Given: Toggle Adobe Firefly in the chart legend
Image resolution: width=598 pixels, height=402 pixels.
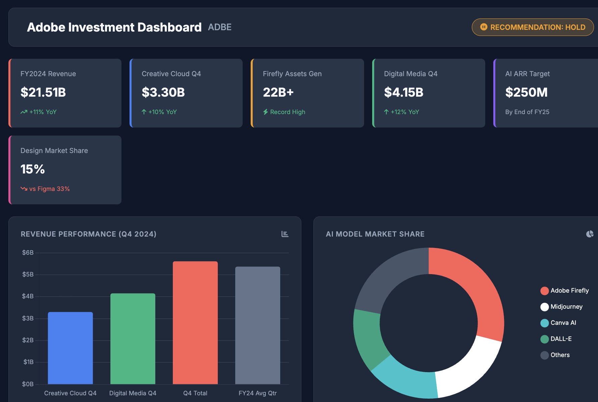Looking at the screenshot, I should [x=565, y=291].
